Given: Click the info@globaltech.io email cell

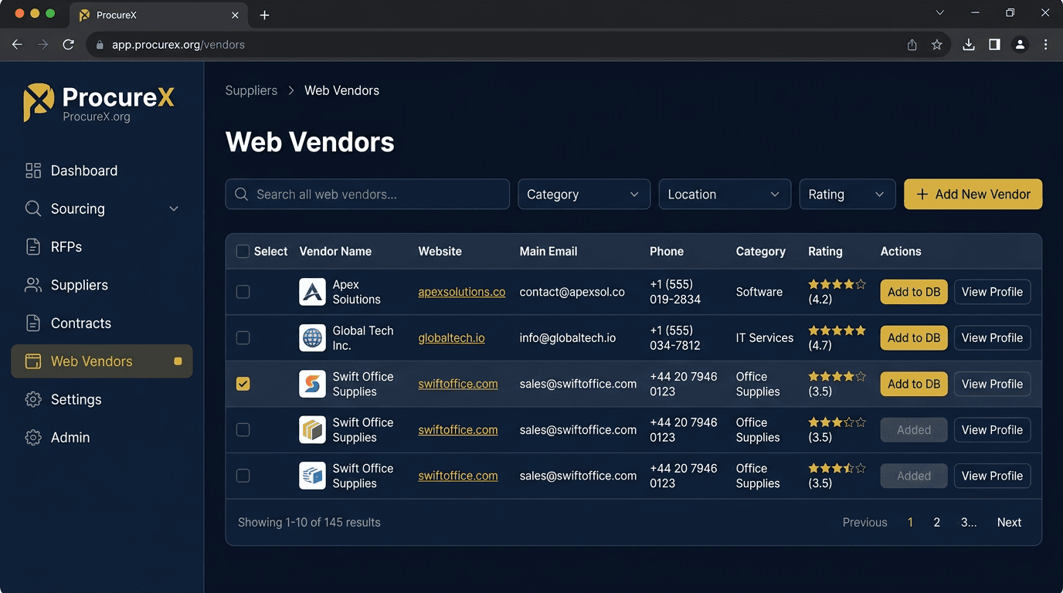Looking at the screenshot, I should coord(568,337).
